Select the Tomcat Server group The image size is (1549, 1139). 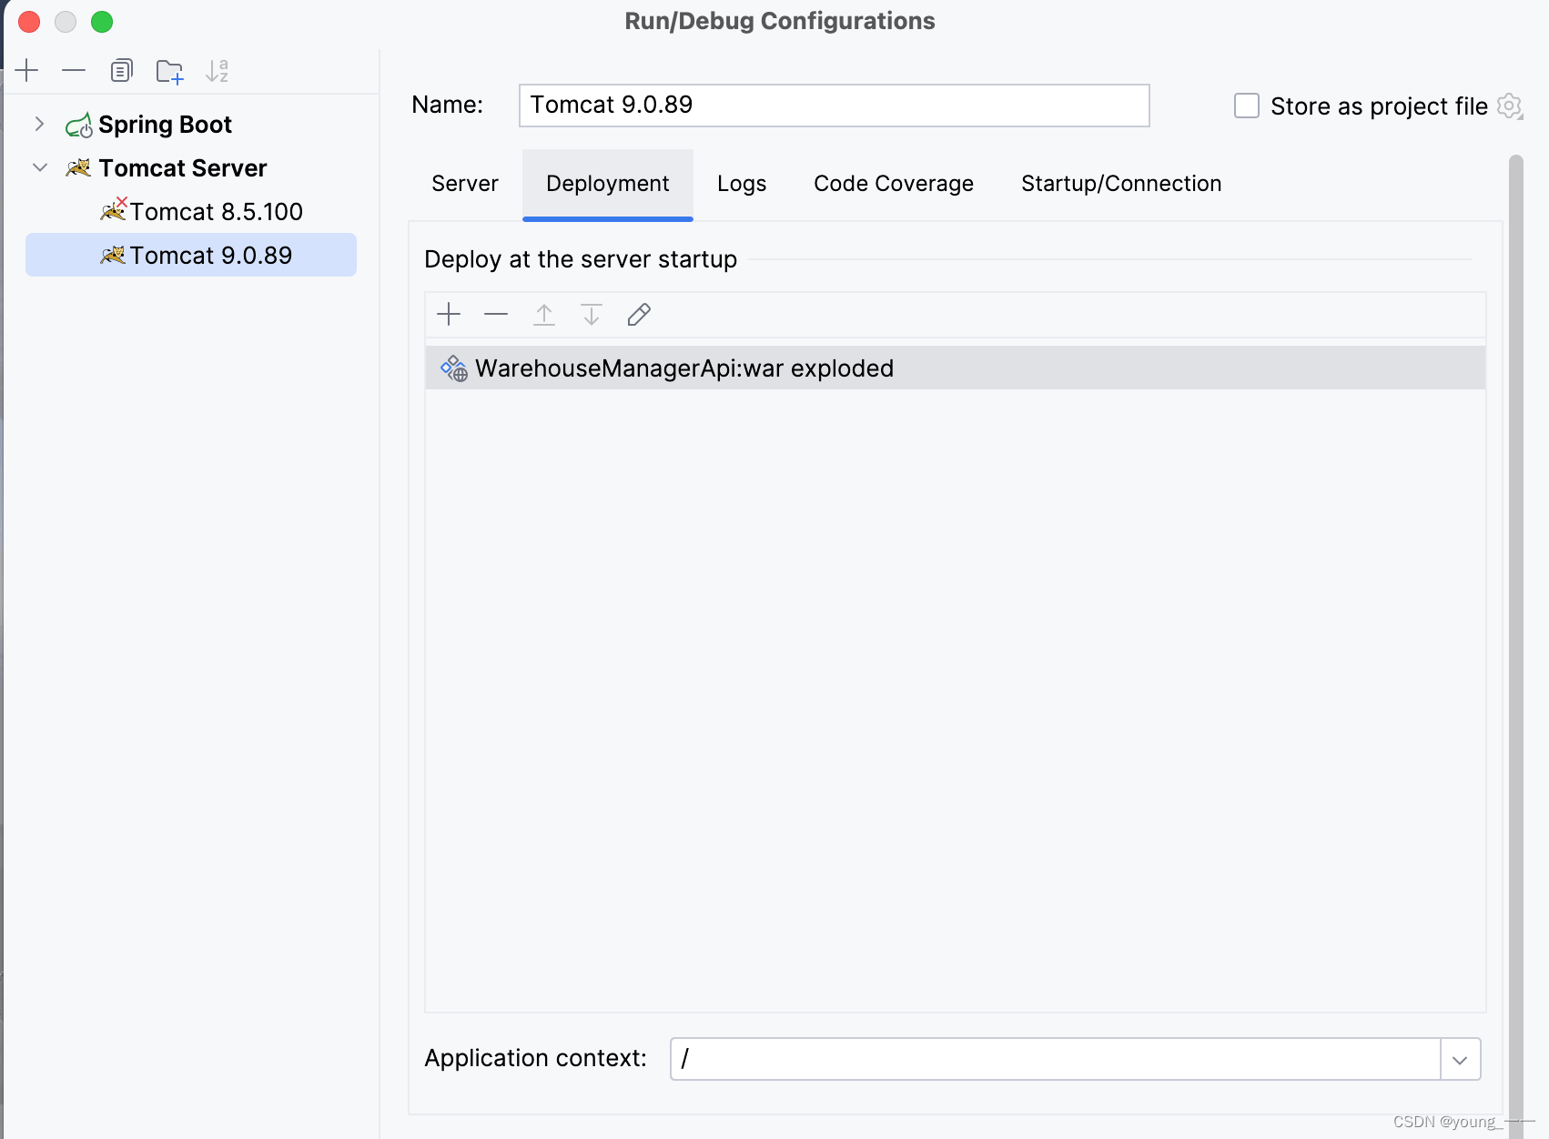191,167
